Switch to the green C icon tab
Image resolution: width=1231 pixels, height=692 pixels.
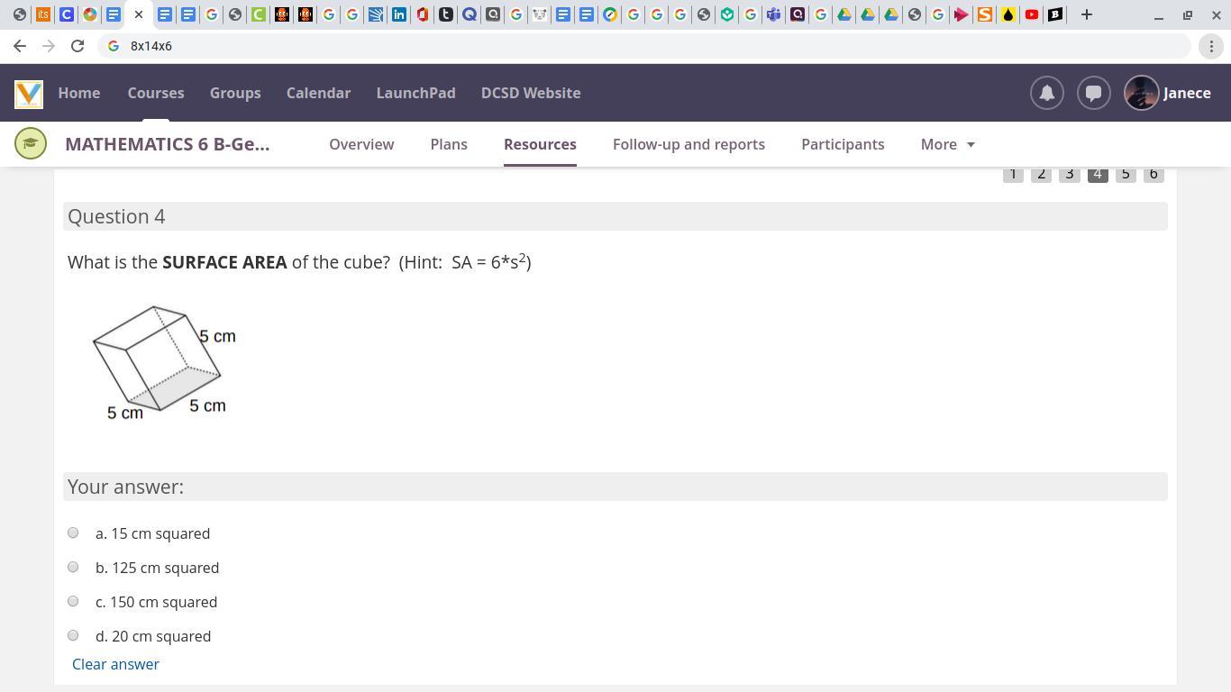click(259, 14)
